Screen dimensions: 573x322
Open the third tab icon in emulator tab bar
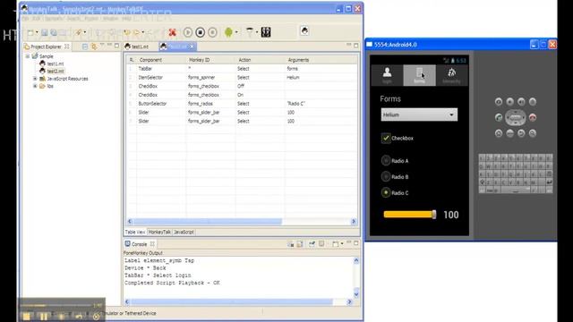click(451, 75)
